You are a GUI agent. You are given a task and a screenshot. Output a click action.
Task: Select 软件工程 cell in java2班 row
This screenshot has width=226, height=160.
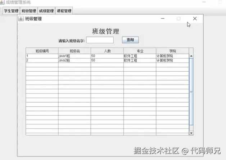[140, 60]
